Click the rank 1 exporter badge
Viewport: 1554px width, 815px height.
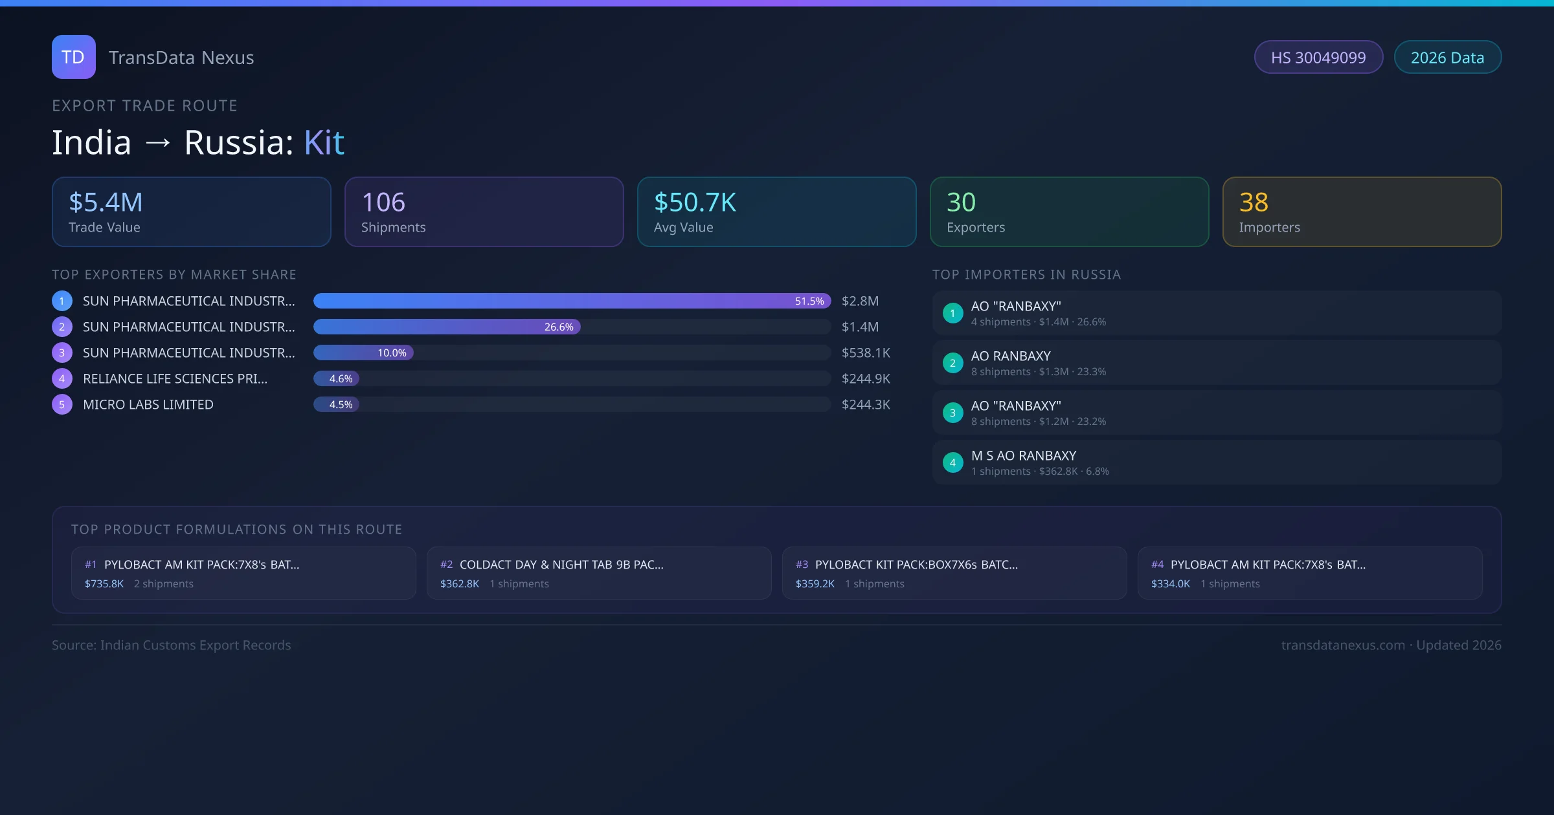pyautogui.click(x=62, y=301)
